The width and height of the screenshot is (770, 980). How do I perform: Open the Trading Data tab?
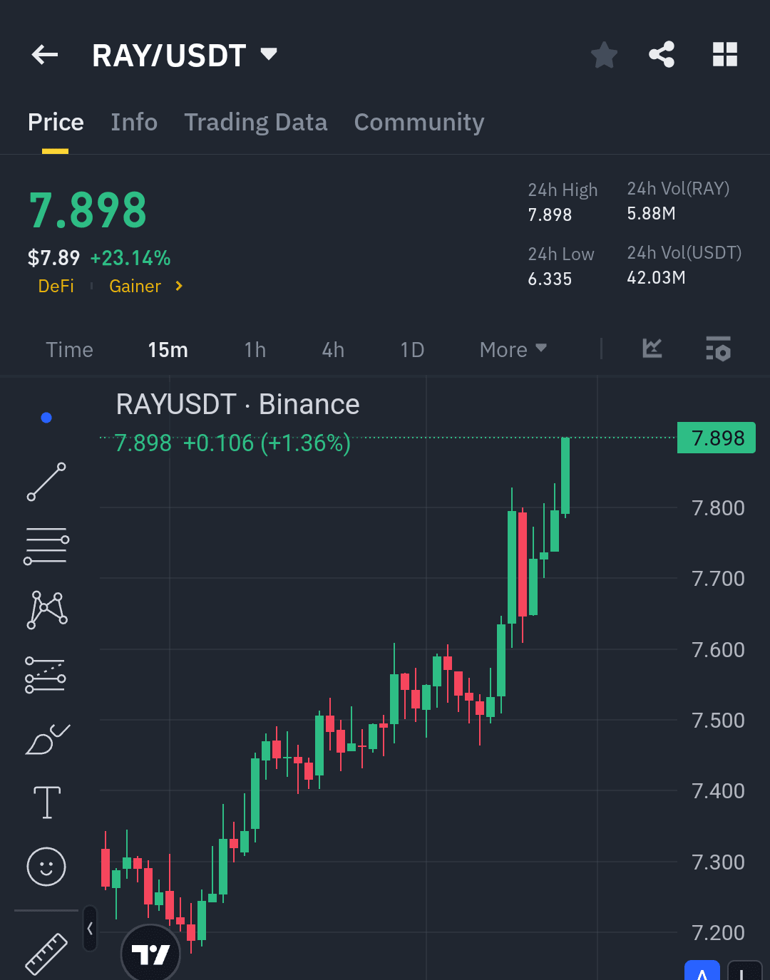(256, 123)
